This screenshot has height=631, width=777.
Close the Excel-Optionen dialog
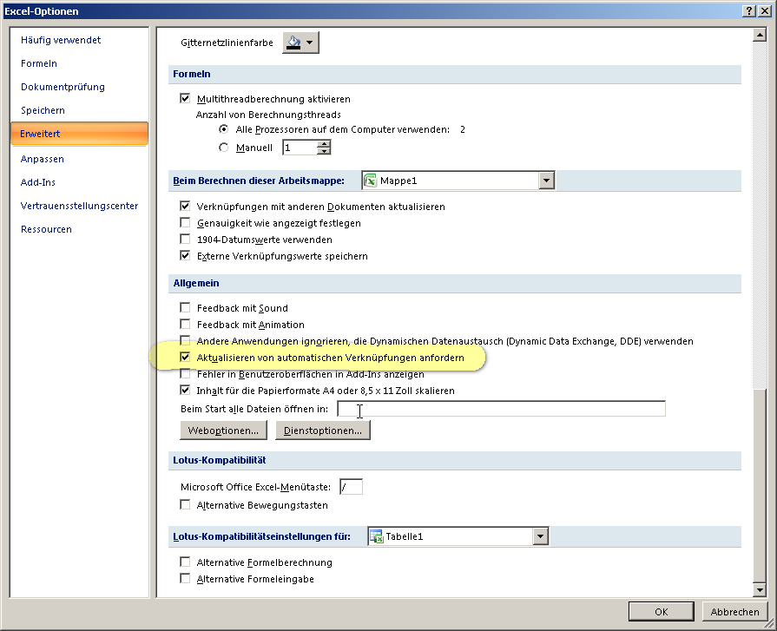pyautogui.click(x=765, y=11)
